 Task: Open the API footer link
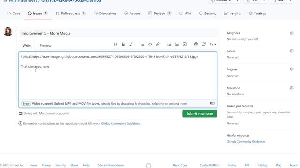click(x=247, y=165)
